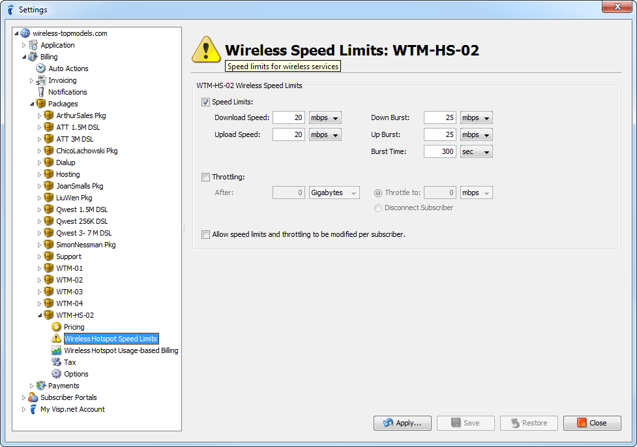Open the Download Speed unit dropdown
The height and width of the screenshot is (447, 637).
click(x=325, y=117)
